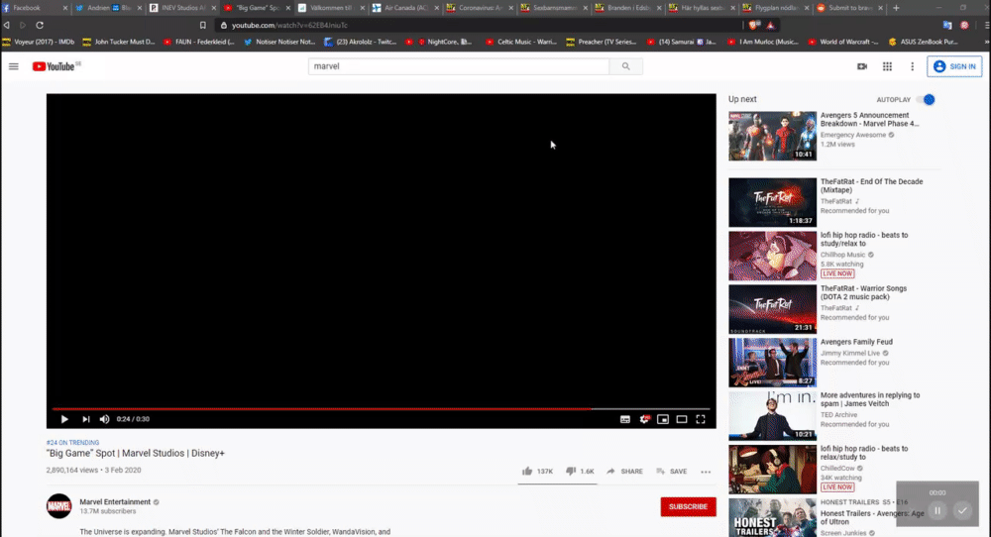The height and width of the screenshot is (537, 991).
Task: Click the SIGN IN button
Action: [954, 66]
